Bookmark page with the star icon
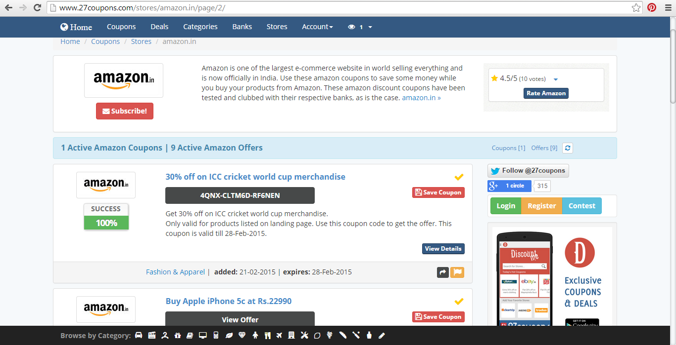The image size is (676, 345). (x=636, y=8)
